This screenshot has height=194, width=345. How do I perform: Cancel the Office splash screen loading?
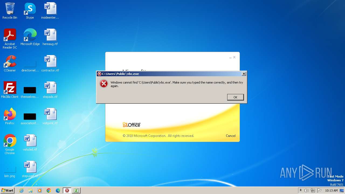[x=230, y=136]
